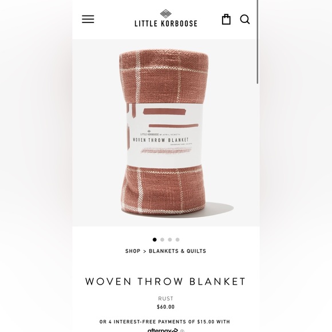Click the interest-free payments Afterpay text

click(165, 322)
